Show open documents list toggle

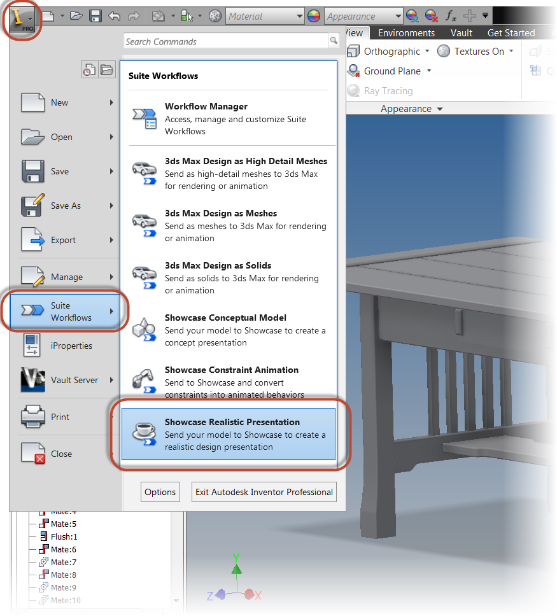click(x=107, y=70)
